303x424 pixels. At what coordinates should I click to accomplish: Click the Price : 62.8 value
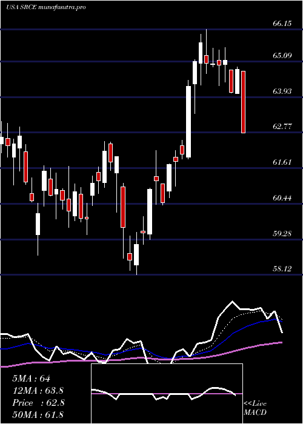point(38,403)
